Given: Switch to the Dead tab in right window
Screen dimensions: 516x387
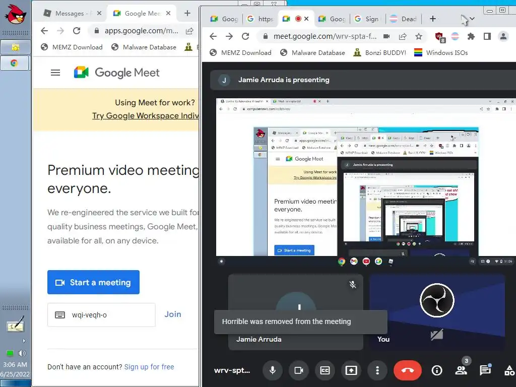Looking at the screenshot, I should [x=404, y=19].
